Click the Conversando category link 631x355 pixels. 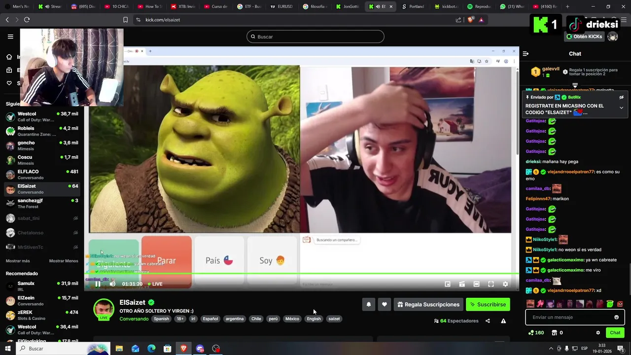[134, 319]
